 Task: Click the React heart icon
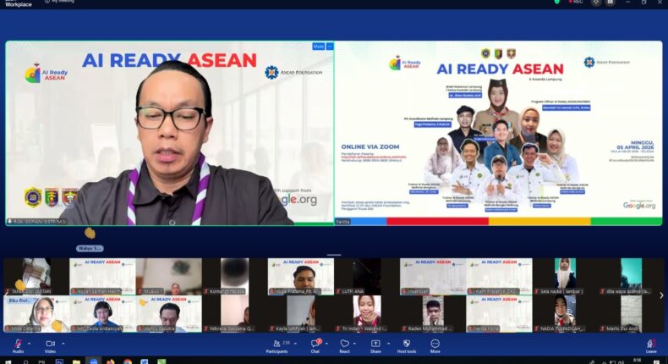tap(345, 345)
